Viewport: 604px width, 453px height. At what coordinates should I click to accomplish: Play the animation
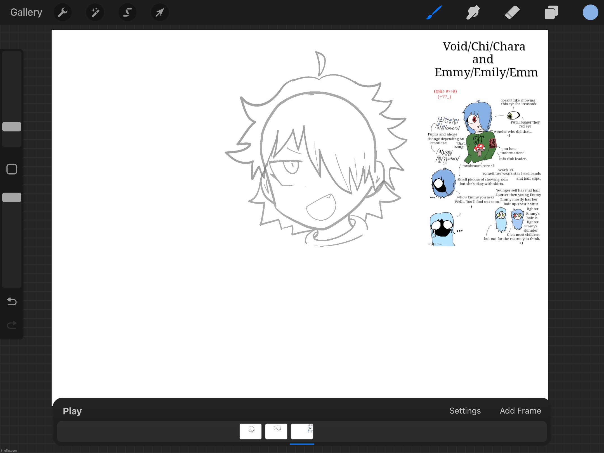pos(72,411)
